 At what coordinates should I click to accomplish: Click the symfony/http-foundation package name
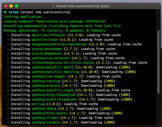coord(54,95)
